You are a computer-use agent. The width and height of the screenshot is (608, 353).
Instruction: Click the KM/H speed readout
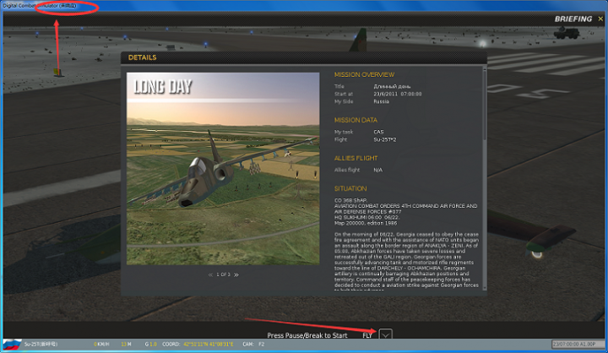point(101,345)
